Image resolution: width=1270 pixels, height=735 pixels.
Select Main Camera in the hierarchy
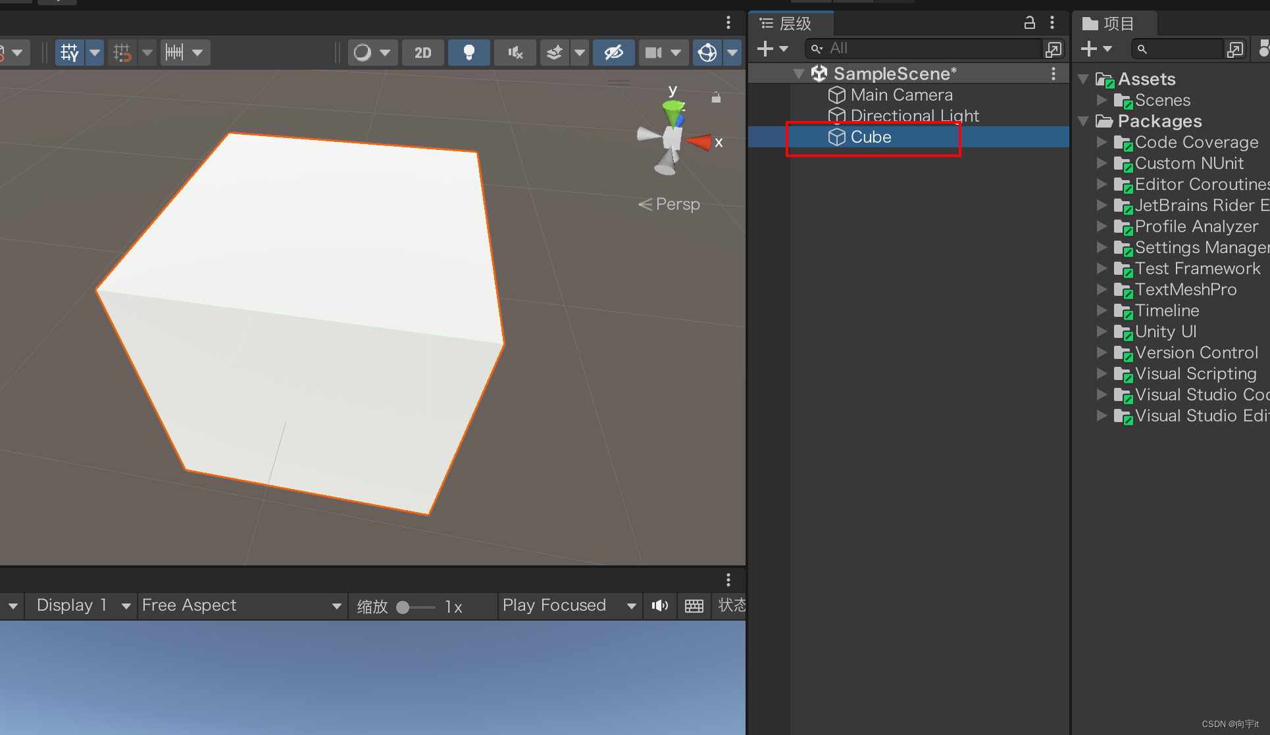click(x=901, y=95)
